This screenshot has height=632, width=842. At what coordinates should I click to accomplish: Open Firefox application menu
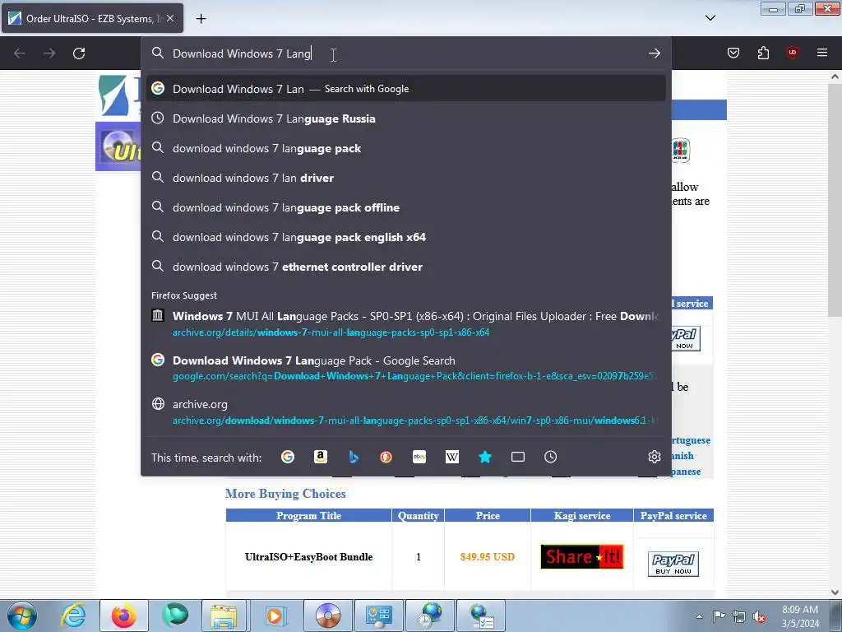[x=822, y=53]
